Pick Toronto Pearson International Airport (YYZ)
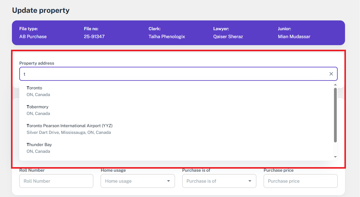The image size is (360, 197). pos(69,129)
